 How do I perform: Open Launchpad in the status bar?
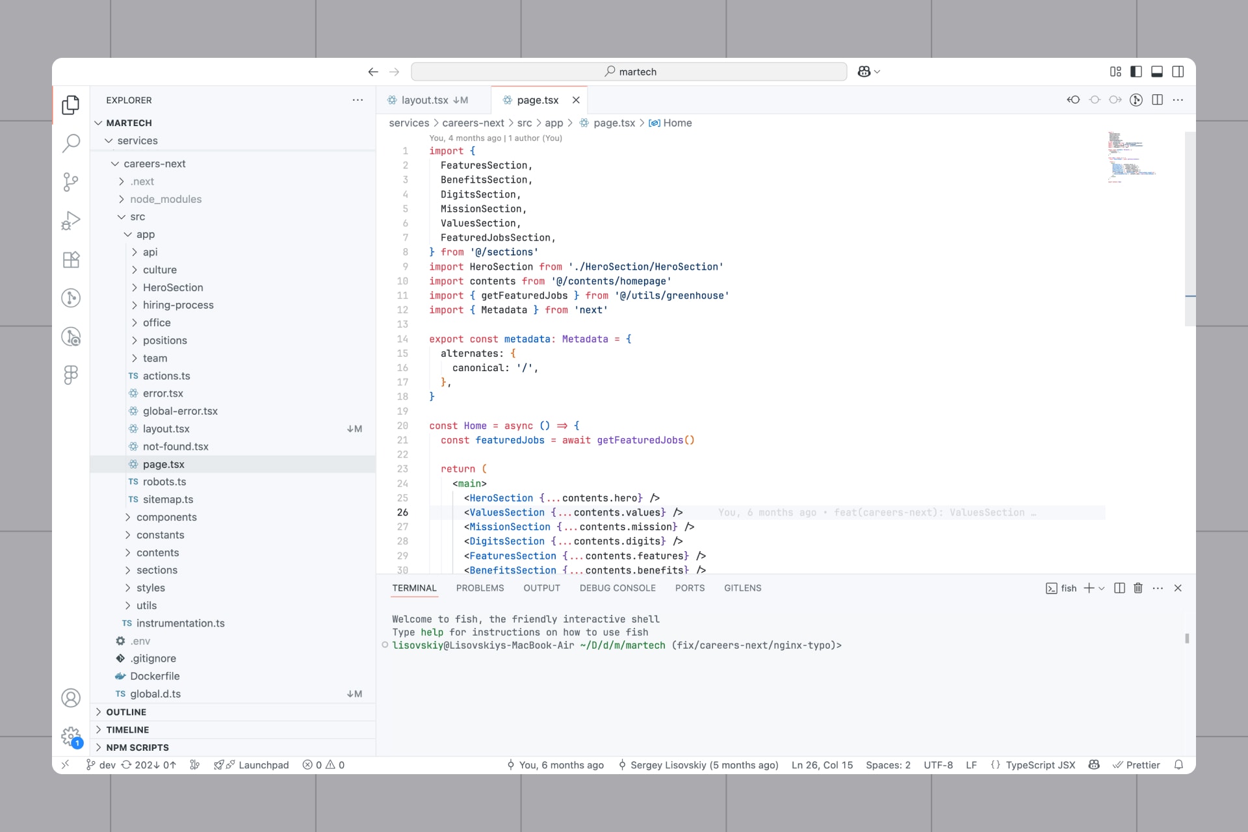coord(252,765)
